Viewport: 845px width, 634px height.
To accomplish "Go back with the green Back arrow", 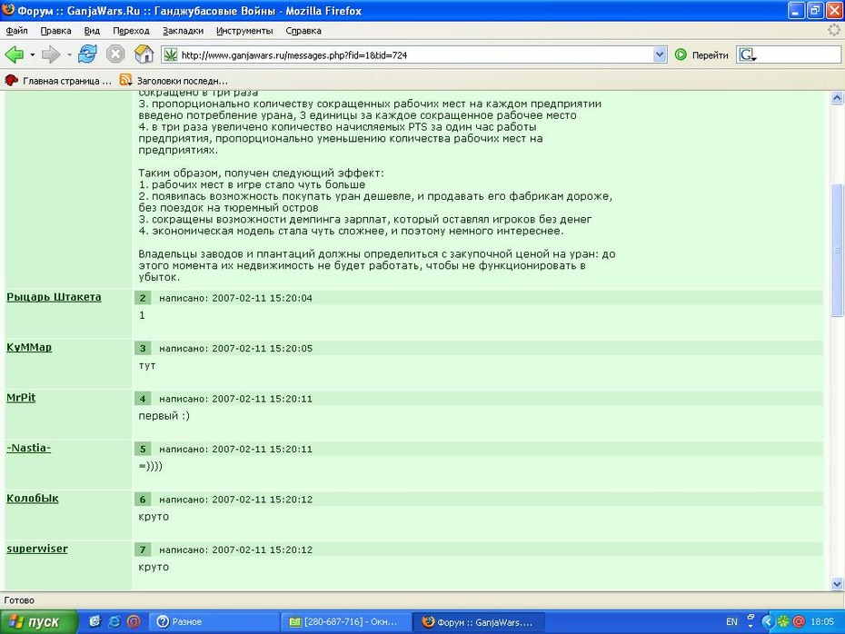I will (14, 54).
